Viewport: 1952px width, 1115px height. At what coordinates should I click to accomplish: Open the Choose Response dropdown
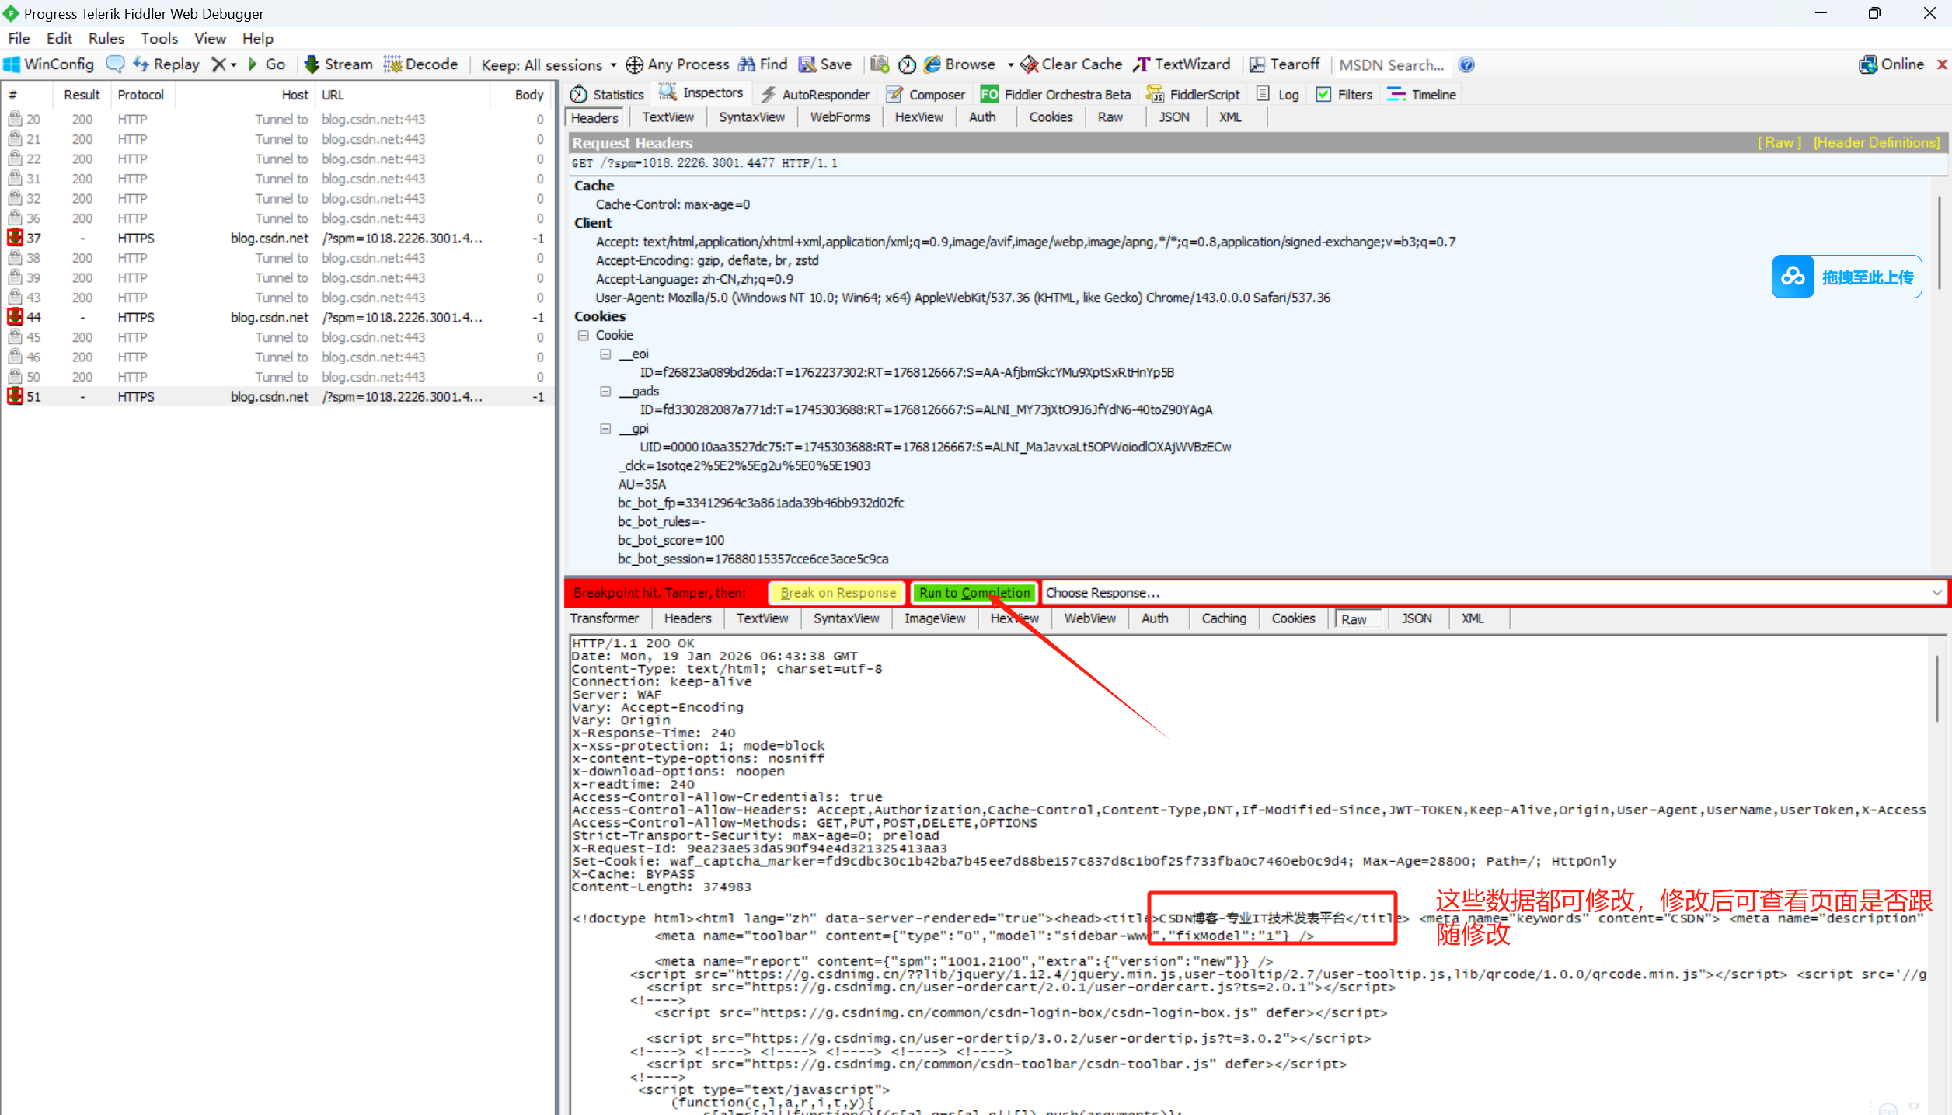pyautogui.click(x=1936, y=593)
